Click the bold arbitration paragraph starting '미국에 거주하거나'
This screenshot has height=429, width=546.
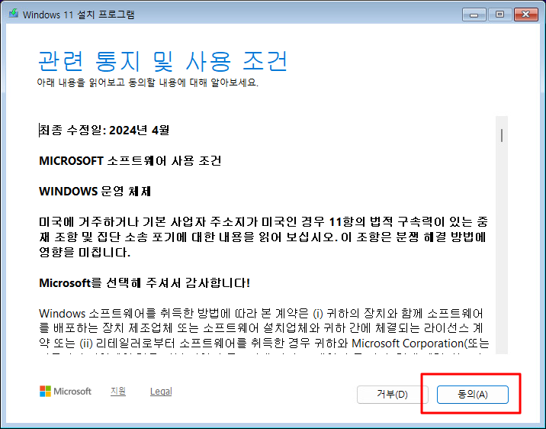pyautogui.click(x=263, y=237)
